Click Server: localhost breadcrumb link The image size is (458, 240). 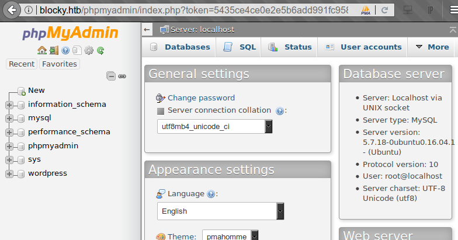point(202,29)
